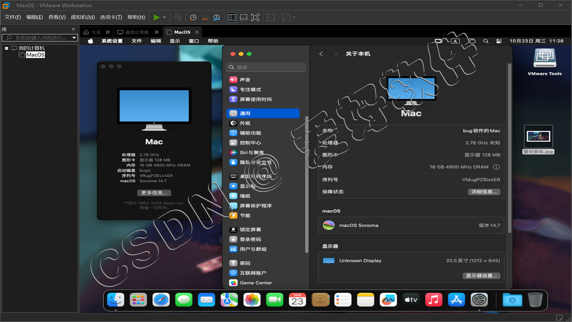Open 辅助功能 settings
Screen dimensions: 572x322
263,133
